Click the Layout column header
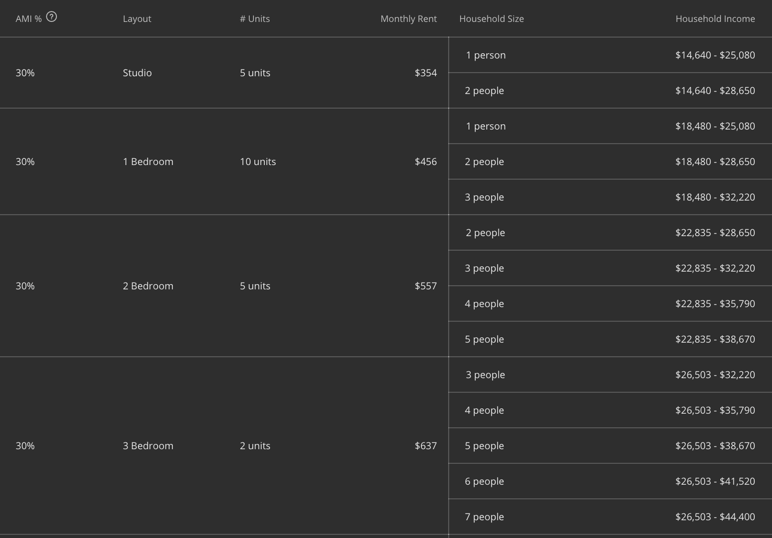This screenshot has height=538, width=772. (137, 19)
